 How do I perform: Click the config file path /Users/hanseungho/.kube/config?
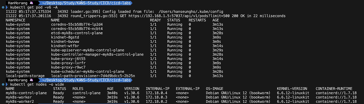(x=191, y=12)
